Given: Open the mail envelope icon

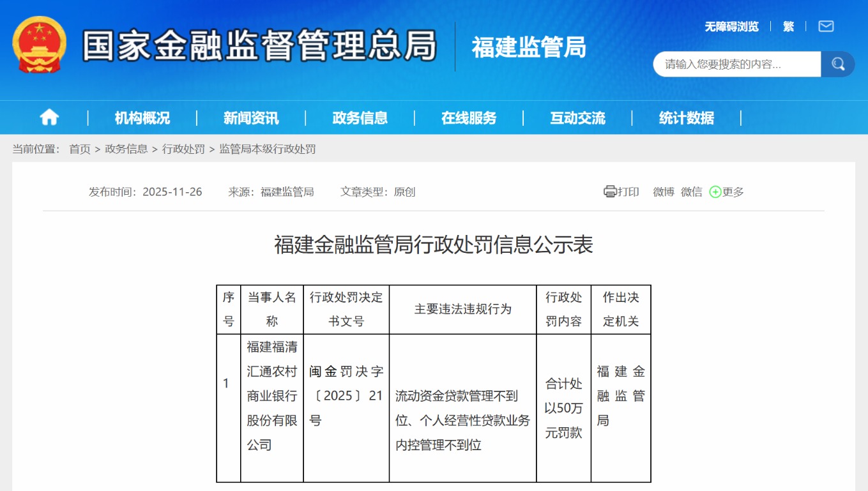Looking at the screenshot, I should [826, 26].
